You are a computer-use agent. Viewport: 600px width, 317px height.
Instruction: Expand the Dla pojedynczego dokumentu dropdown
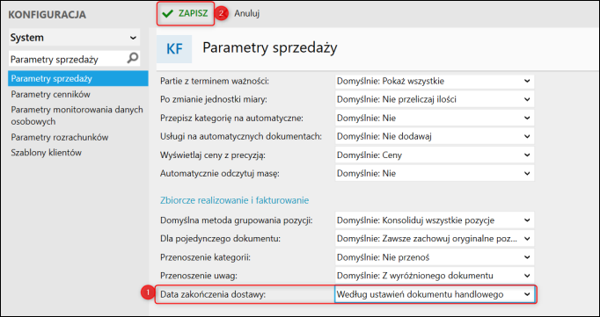pos(435,239)
